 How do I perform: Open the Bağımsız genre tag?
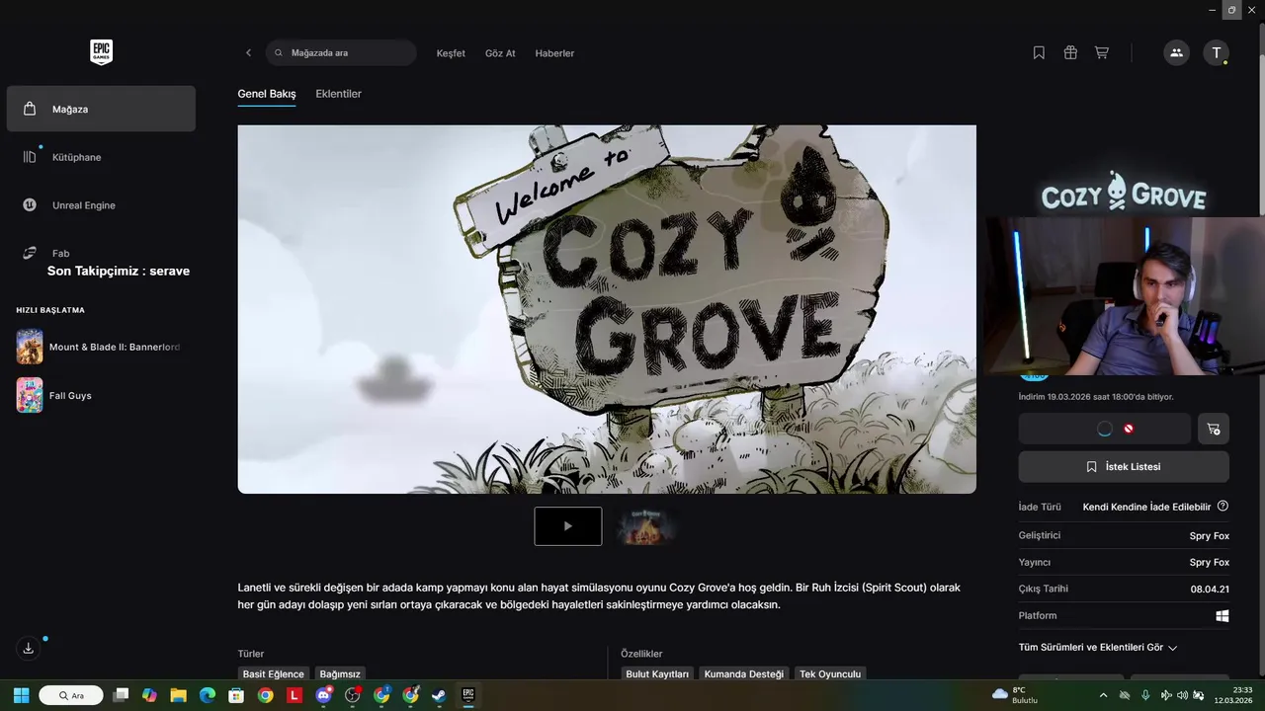pos(340,673)
